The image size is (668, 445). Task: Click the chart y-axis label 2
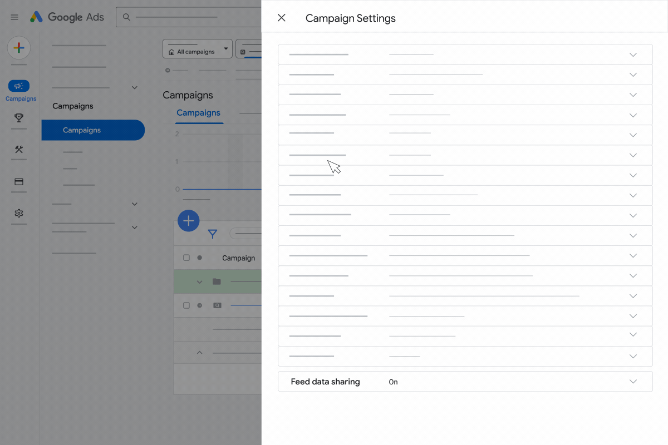click(x=177, y=134)
